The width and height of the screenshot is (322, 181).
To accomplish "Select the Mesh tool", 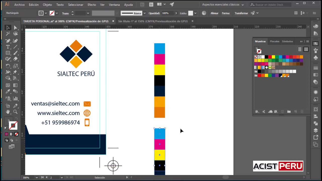I will pos(8,85).
